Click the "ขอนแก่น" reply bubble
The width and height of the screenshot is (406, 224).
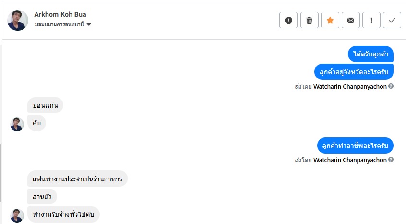(45, 105)
